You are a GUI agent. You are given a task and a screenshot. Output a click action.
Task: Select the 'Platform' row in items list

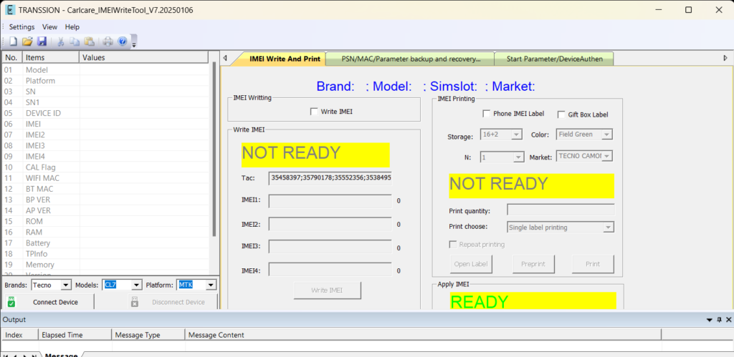click(106, 81)
